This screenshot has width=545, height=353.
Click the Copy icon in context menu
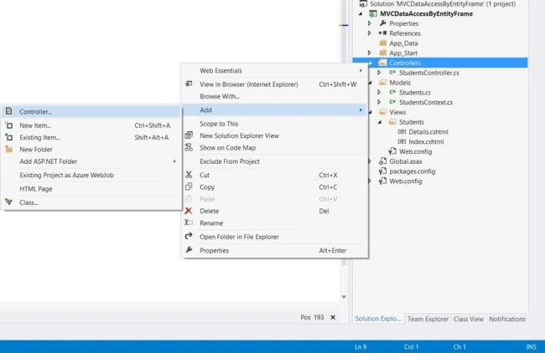(189, 187)
